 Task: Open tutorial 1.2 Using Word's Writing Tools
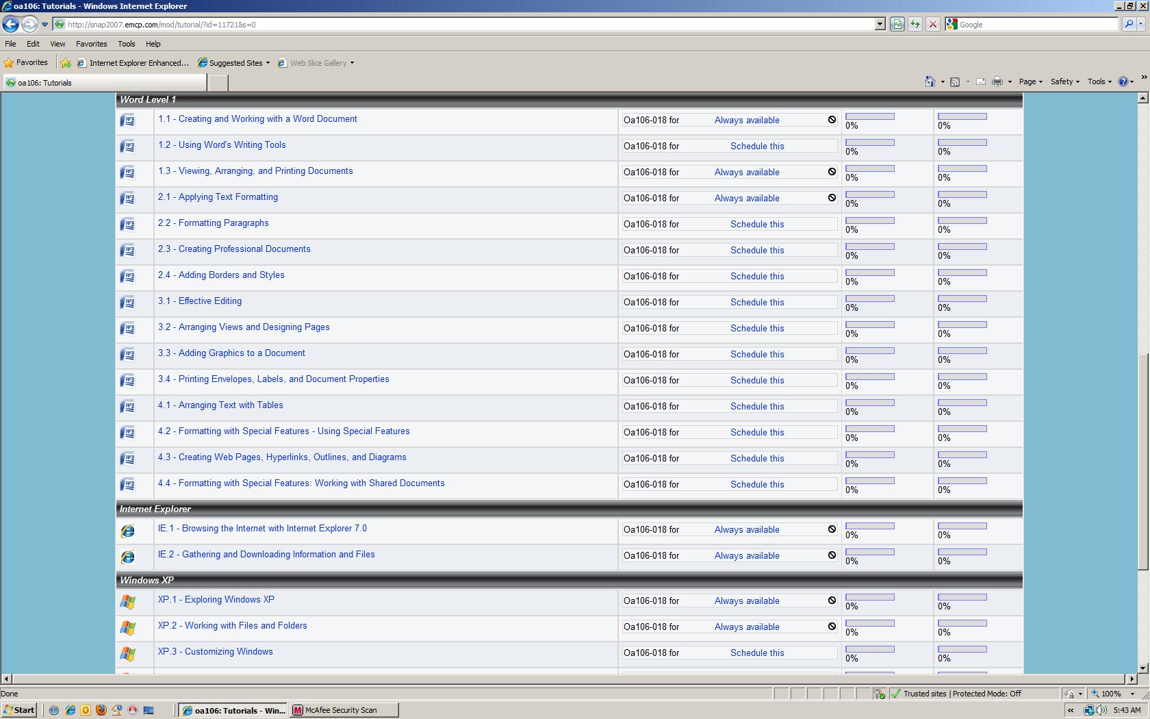click(x=222, y=145)
